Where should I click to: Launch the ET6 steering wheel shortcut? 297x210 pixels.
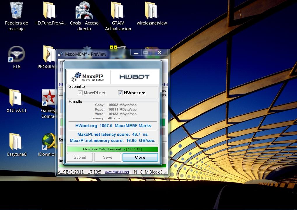16,57
